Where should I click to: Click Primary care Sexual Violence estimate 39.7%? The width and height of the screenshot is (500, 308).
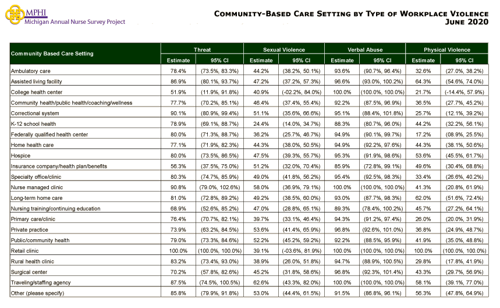(x=261, y=219)
